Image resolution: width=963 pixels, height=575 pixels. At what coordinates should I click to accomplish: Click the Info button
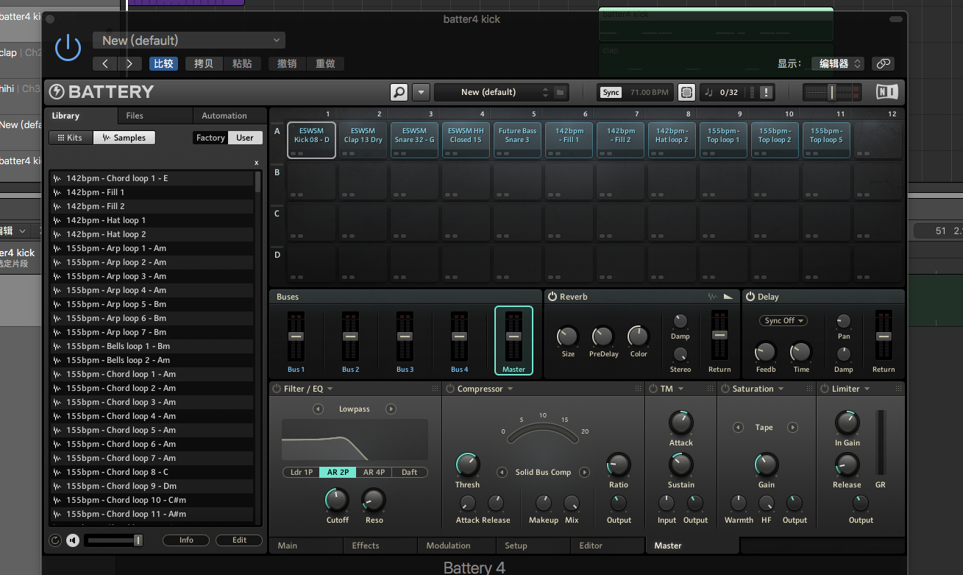[186, 540]
